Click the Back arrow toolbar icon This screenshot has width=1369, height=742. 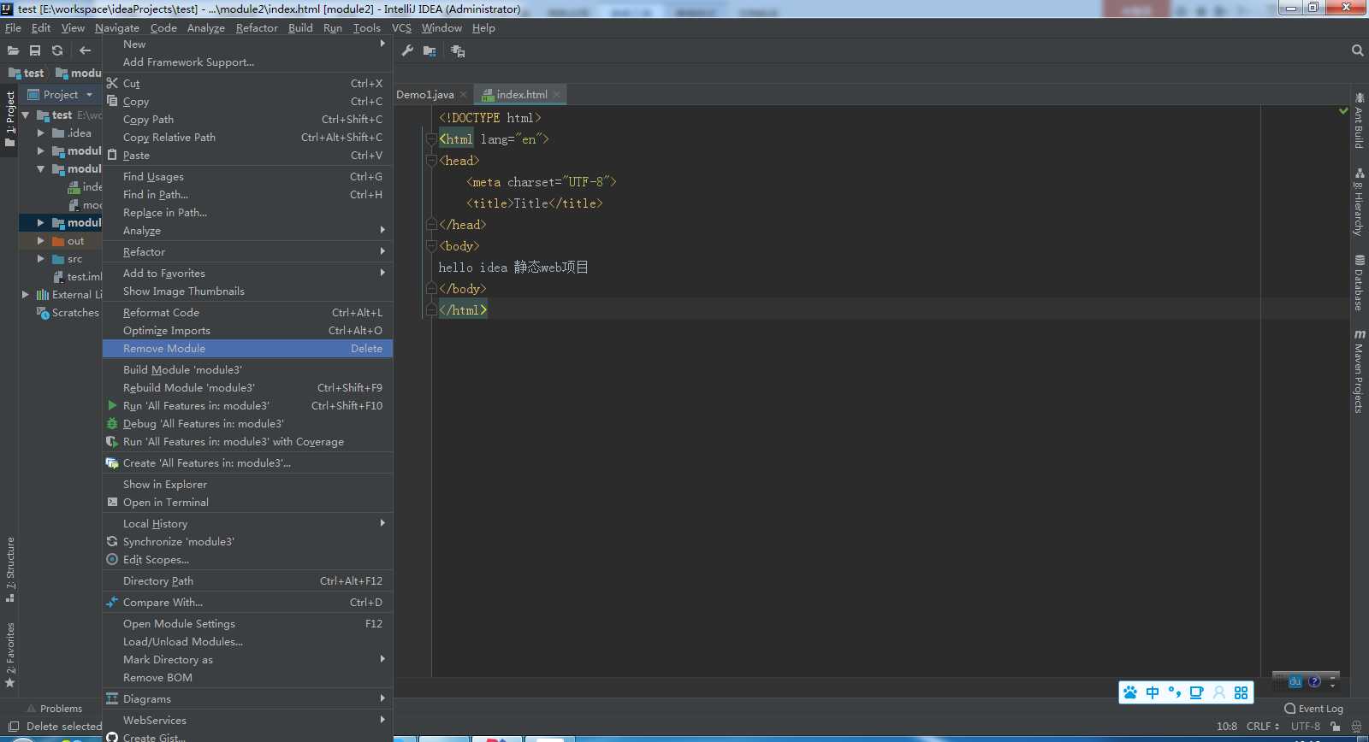point(85,50)
